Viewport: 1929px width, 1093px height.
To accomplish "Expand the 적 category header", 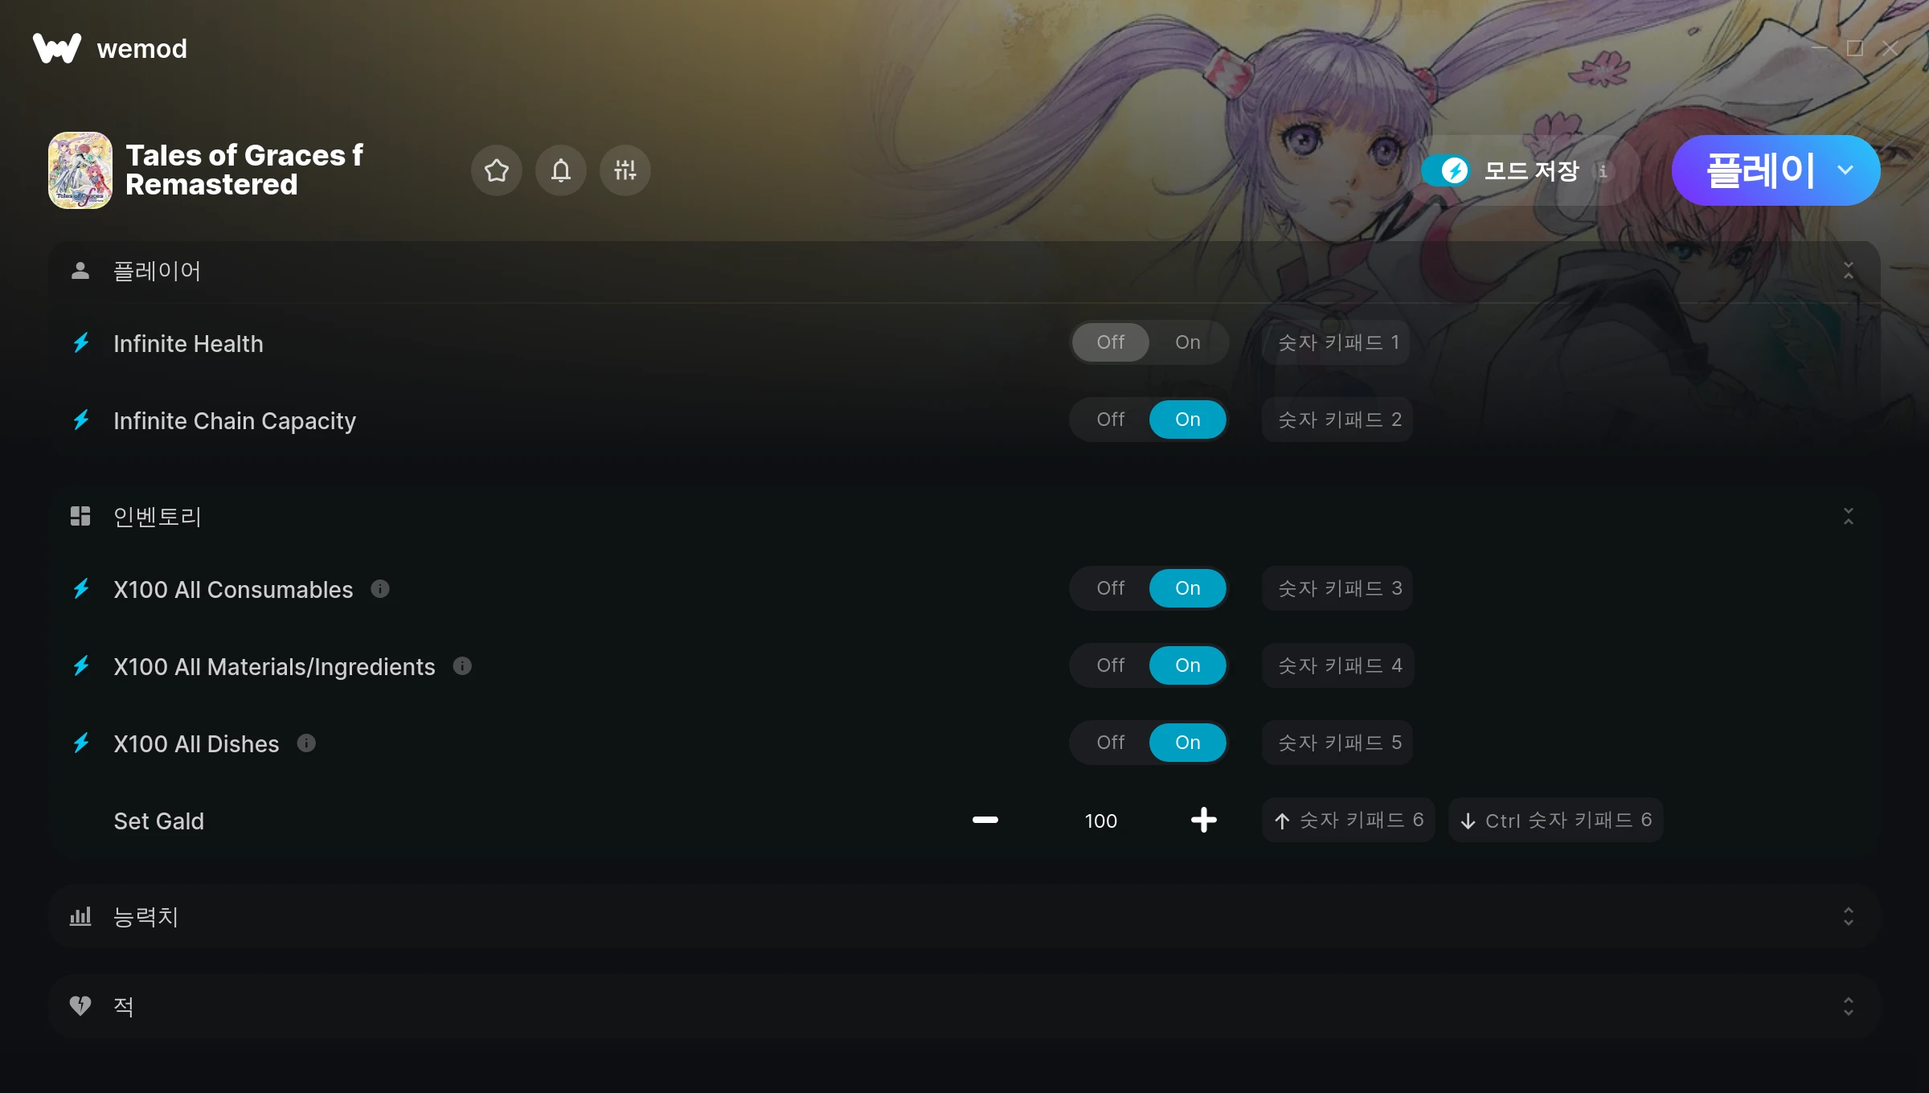I will click(964, 1006).
